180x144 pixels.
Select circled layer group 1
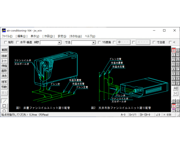click(x=174, y=106)
